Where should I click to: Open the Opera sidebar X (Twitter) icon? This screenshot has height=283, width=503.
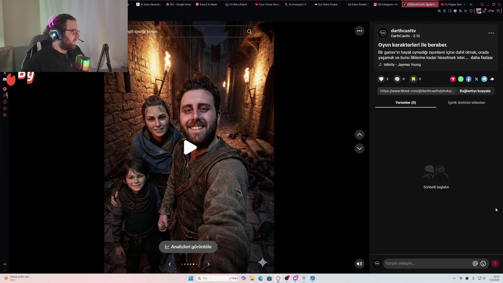(x=5, y=73)
